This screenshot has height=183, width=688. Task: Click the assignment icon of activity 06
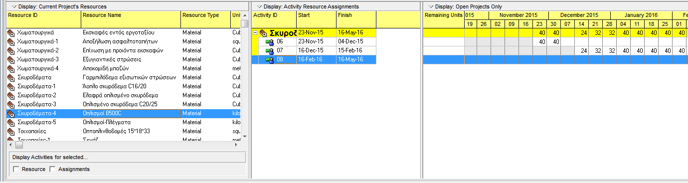coord(270,42)
